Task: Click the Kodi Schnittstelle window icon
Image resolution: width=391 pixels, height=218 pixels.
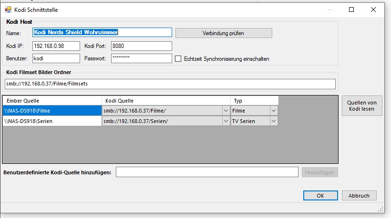Action: pyautogui.click(x=8, y=9)
